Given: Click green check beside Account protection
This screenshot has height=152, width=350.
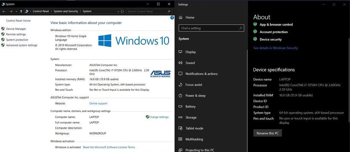Looking at the screenshot, I should pos(255,32).
